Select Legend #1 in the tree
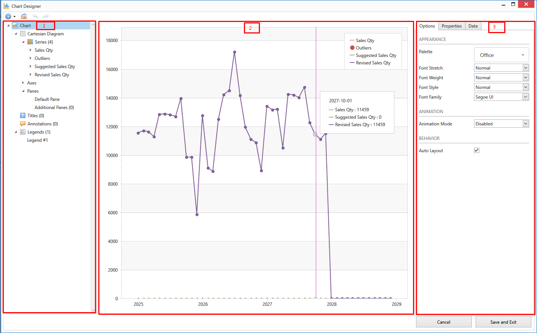Viewport: 537px width, 333px height. tap(37, 140)
